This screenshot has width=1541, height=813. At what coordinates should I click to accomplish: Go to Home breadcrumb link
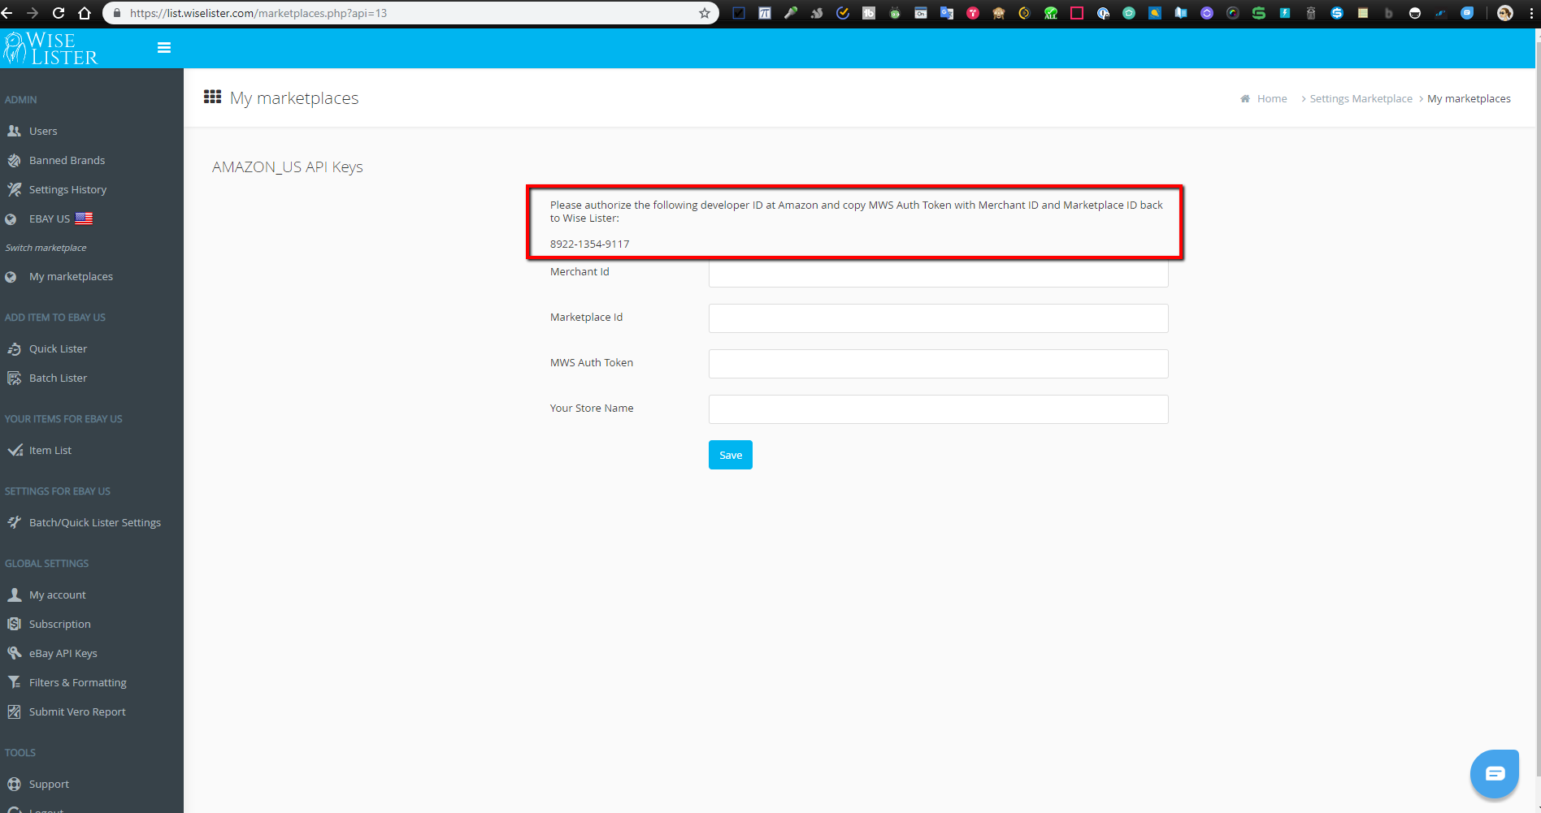(1271, 98)
